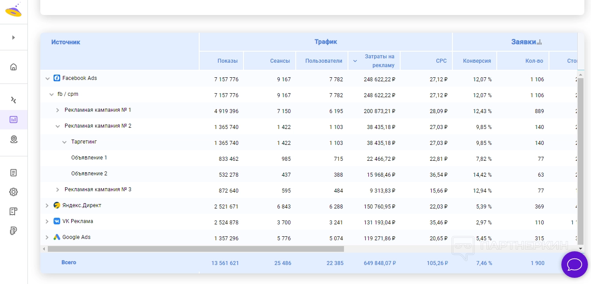The height and width of the screenshot is (284, 591).
Task: Open the ruble billing sidebar icon
Action: (x=13, y=231)
